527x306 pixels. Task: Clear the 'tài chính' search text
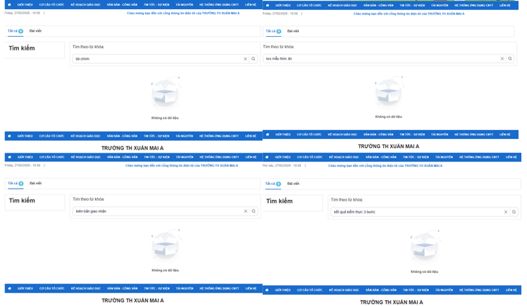point(245,59)
